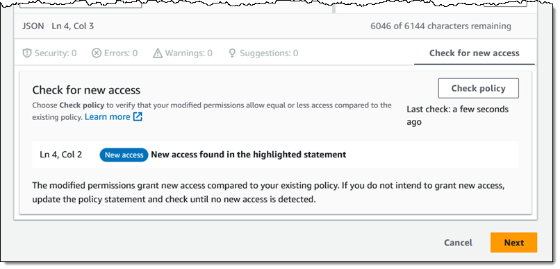Click the New access found in highlighted statement text

249,155
